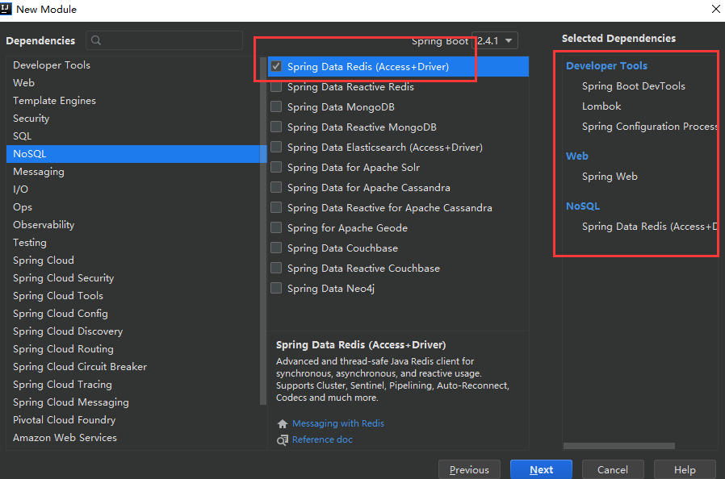
Task: Click into the dependencies search field
Action: [170, 40]
